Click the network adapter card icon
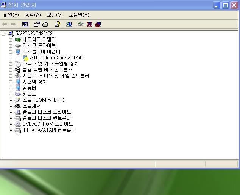Screen dimensions: 240x195 18,40
